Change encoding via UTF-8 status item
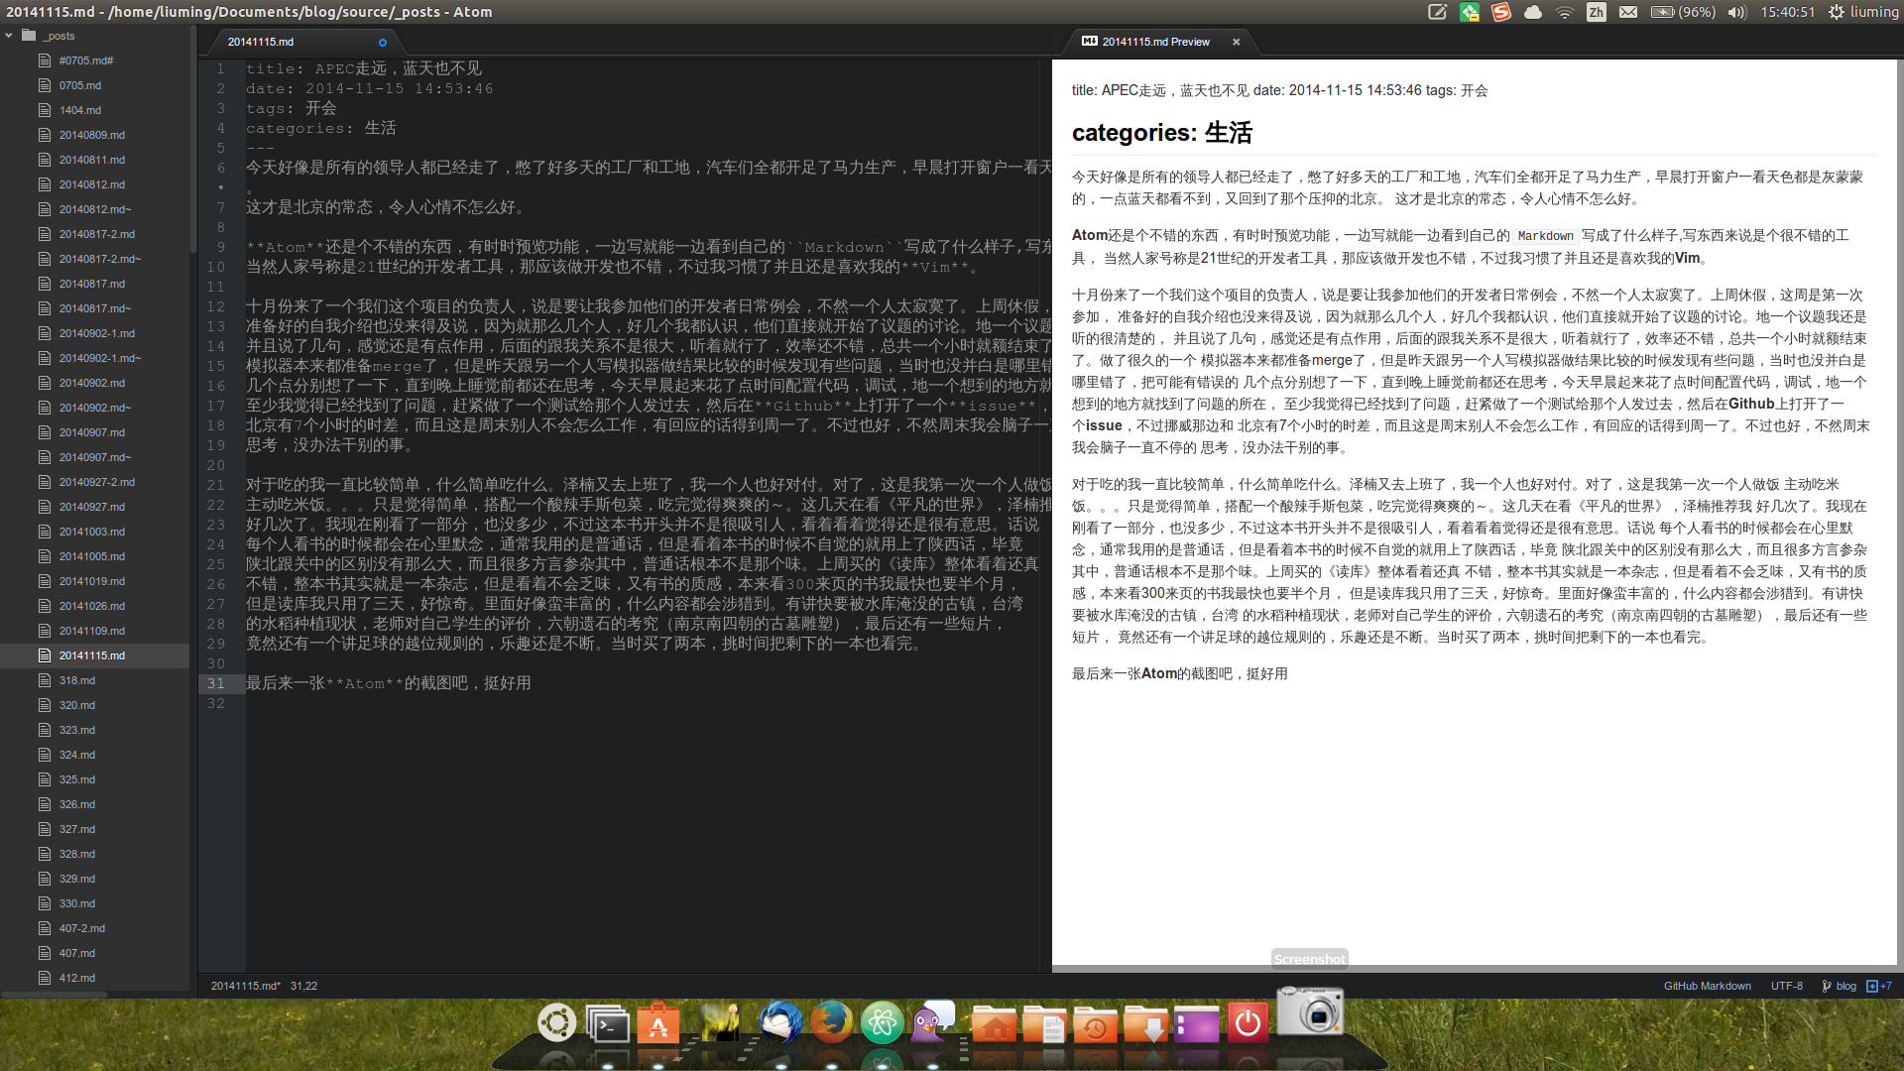This screenshot has width=1904, height=1071. coord(1787,986)
